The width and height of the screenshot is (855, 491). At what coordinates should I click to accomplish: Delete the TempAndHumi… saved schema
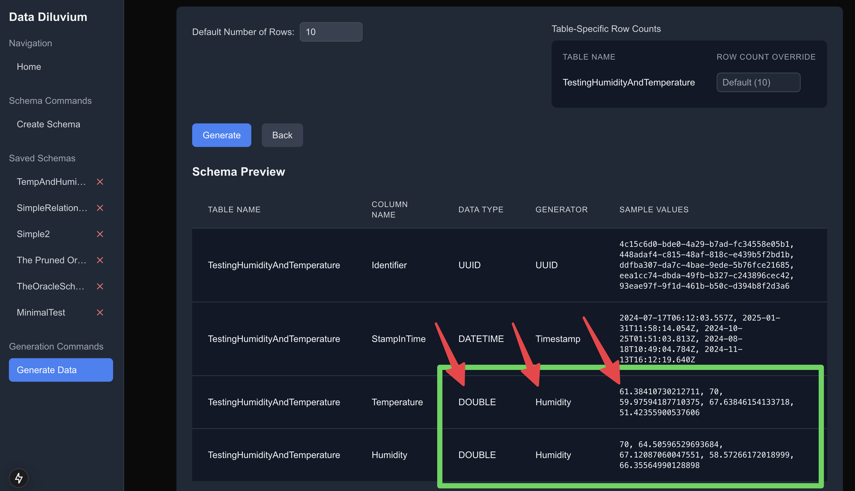(100, 182)
